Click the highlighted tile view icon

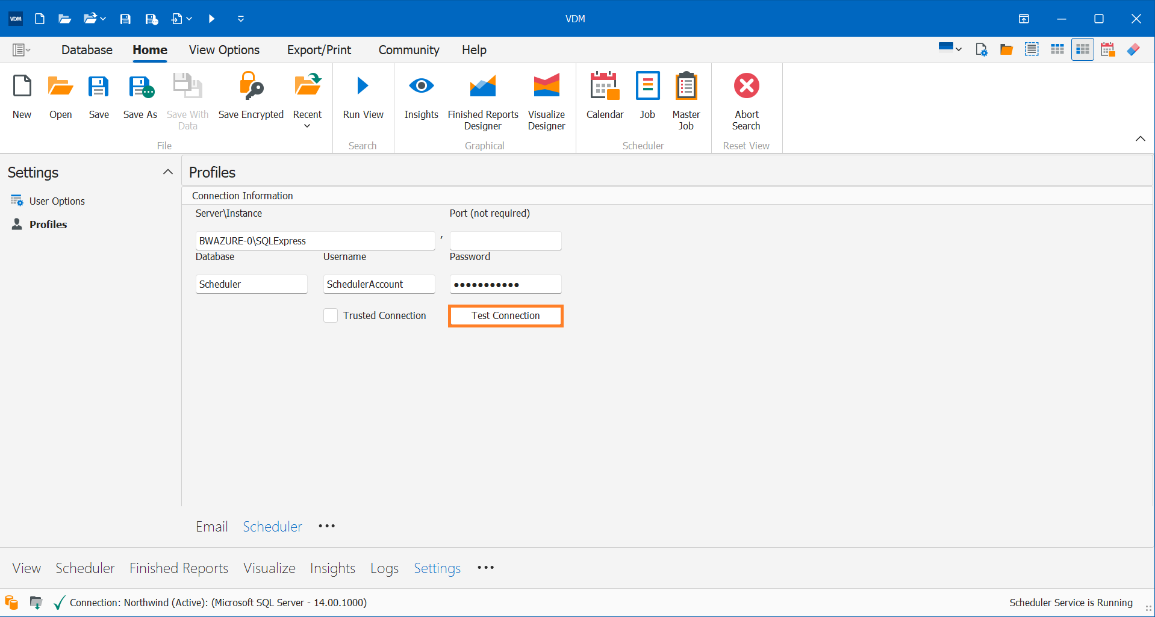pyautogui.click(x=1082, y=49)
